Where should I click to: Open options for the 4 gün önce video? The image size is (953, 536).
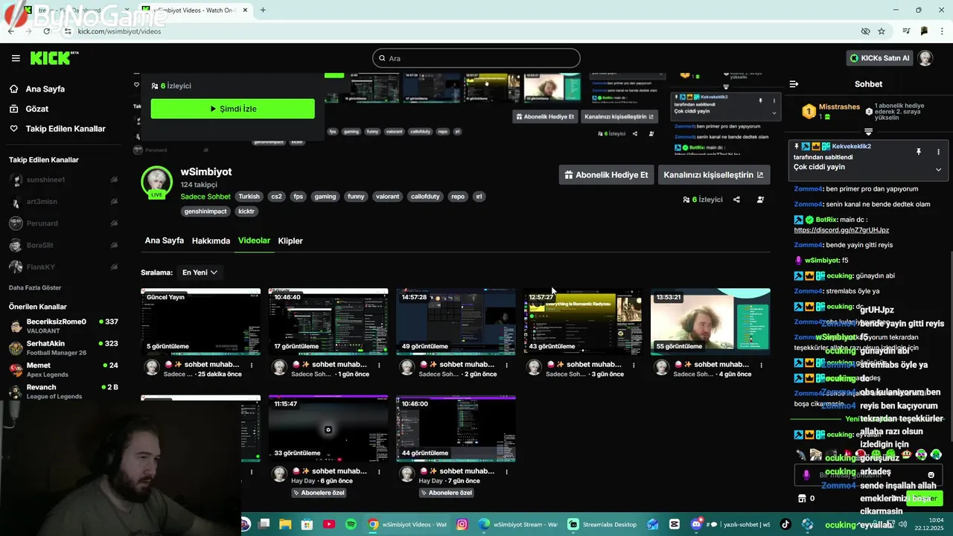[x=761, y=365]
